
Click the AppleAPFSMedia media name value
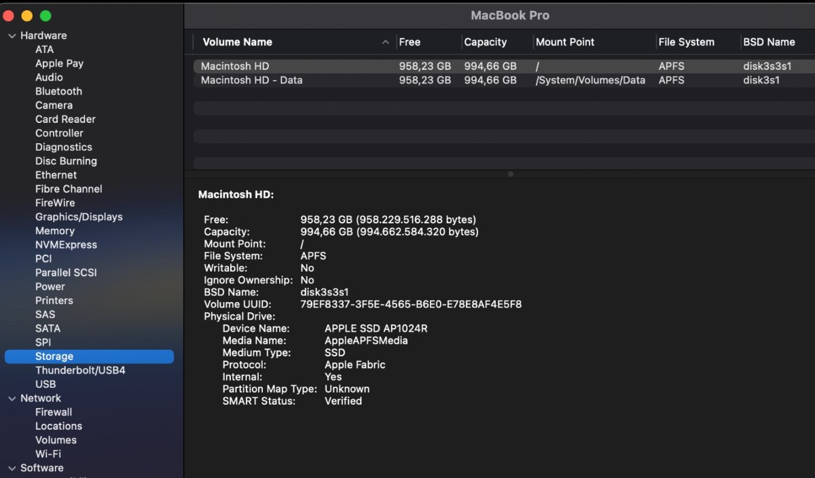tap(366, 341)
